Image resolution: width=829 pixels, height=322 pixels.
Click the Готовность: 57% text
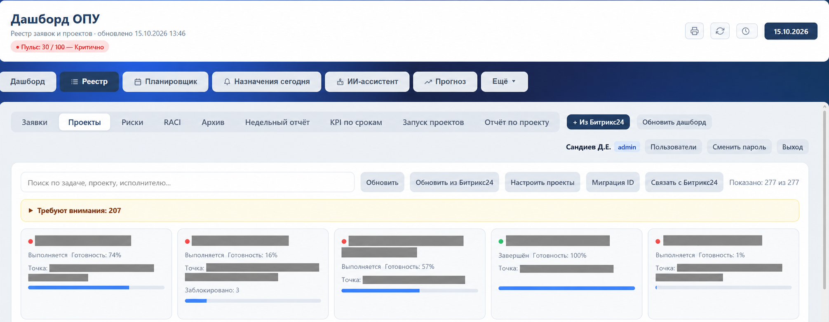409,267
